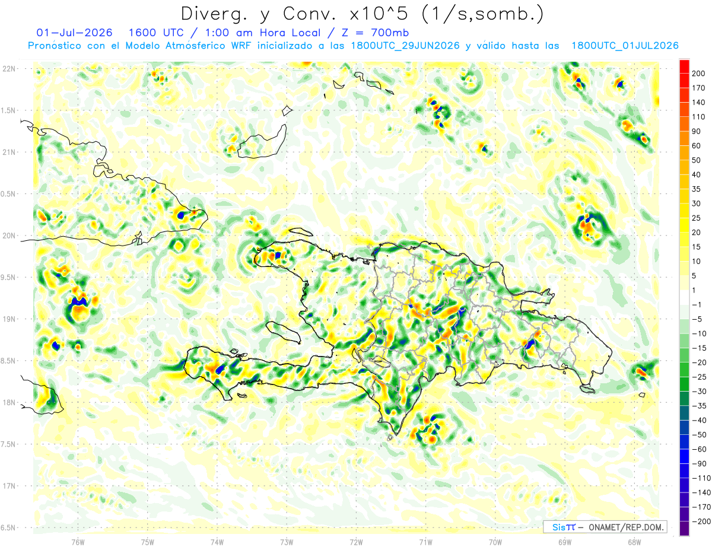Click the '74W' longitude label
This screenshot has width=712, height=550.
(x=217, y=542)
